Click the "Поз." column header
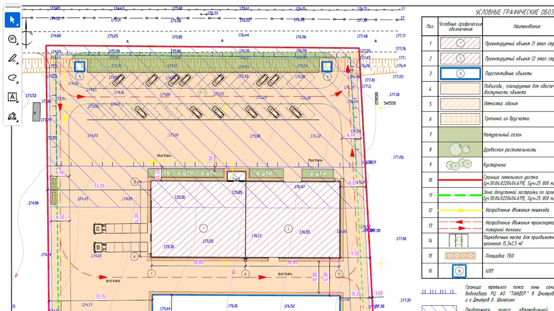 click(430, 26)
